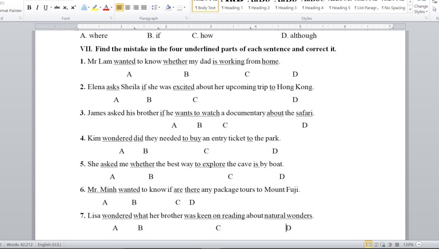Open Text Effects dropdown arrow

[x=89, y=7]
